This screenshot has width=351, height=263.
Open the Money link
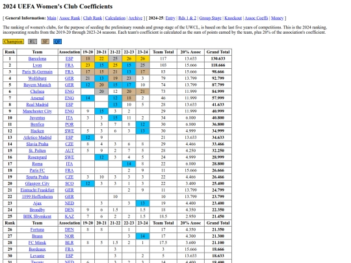[277, 18]
